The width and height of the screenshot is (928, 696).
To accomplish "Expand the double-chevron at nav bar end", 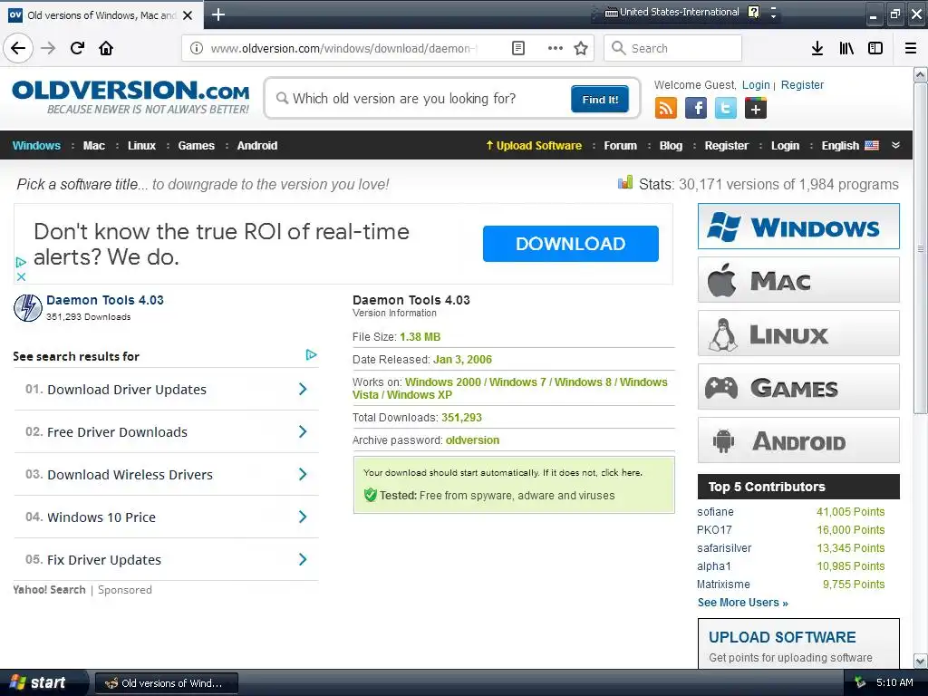I will coord(895,146).
